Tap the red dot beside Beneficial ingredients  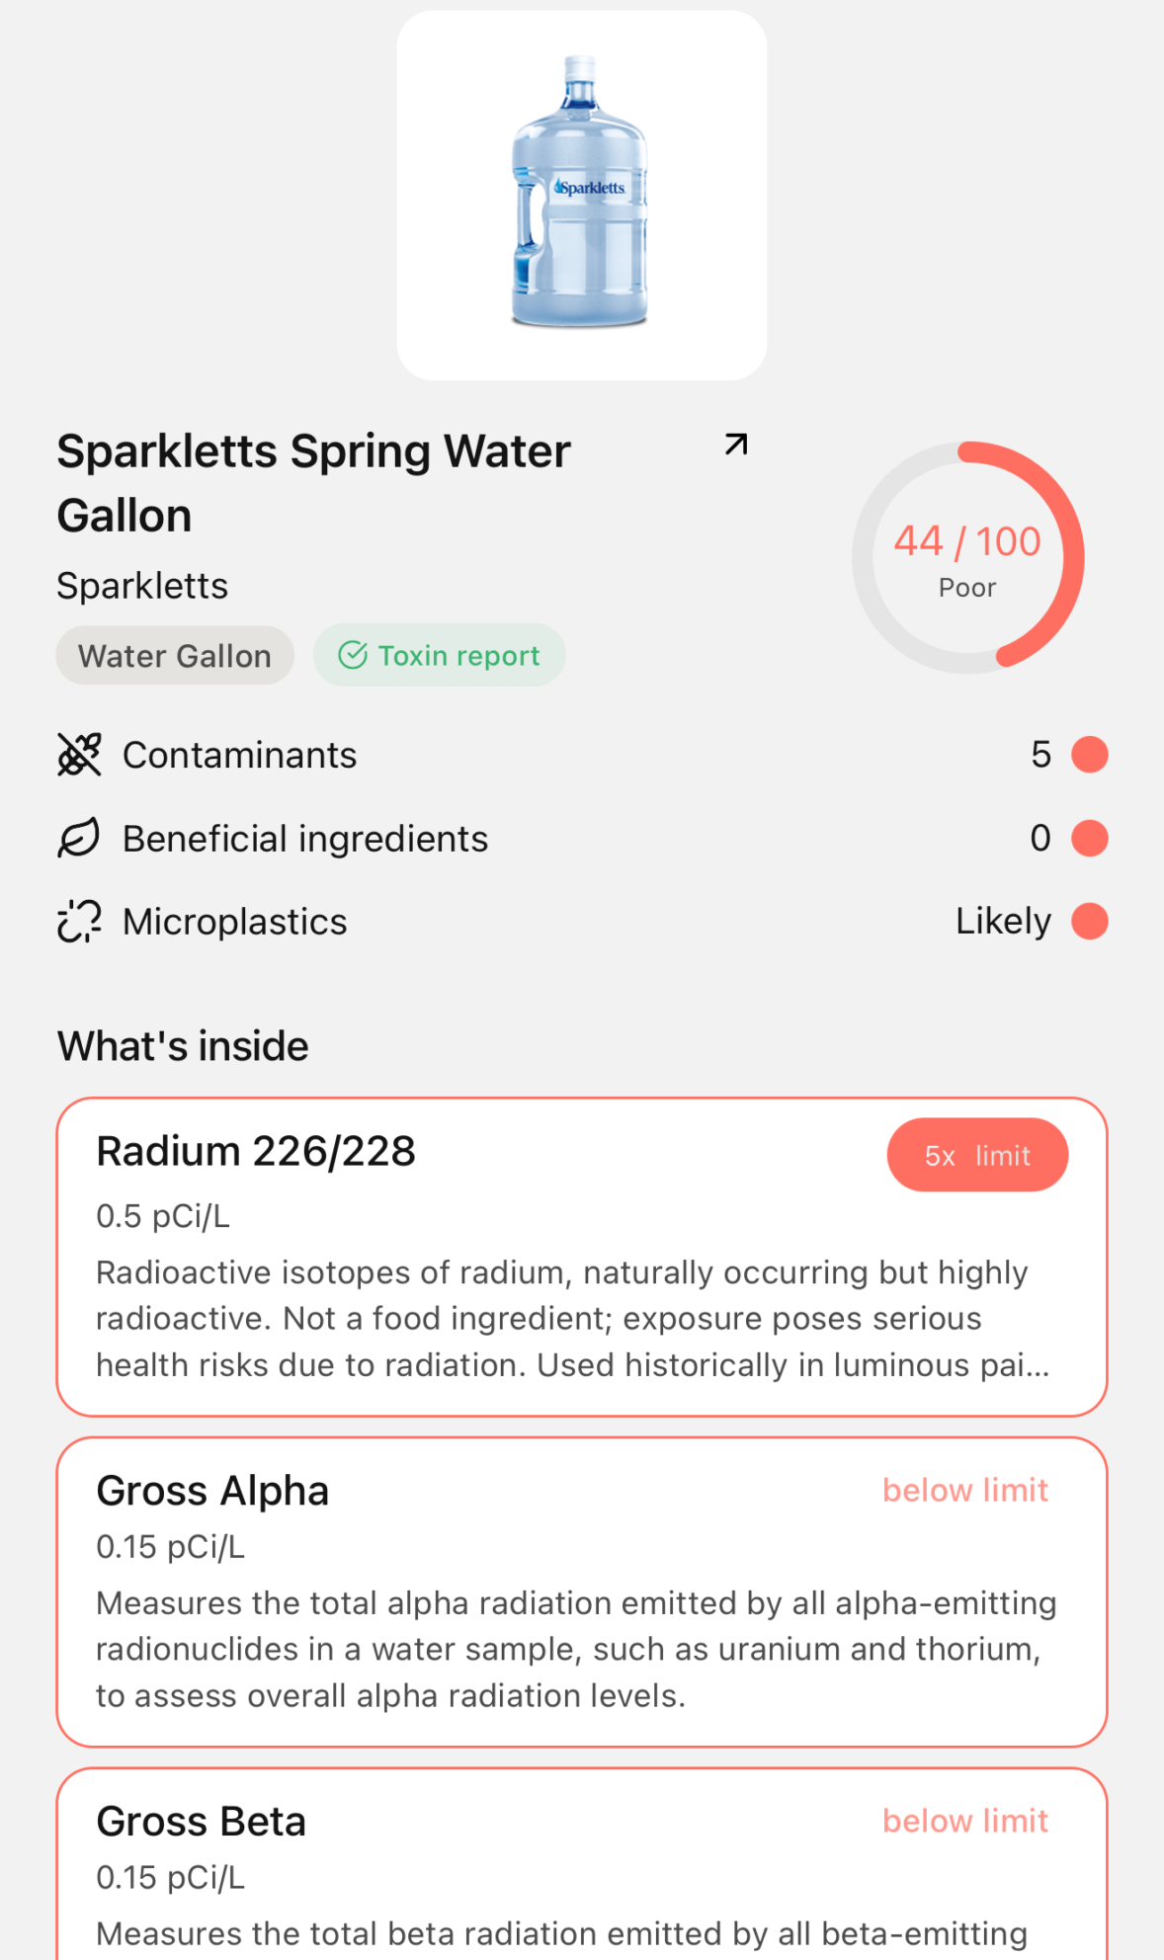pos(1090,839)
